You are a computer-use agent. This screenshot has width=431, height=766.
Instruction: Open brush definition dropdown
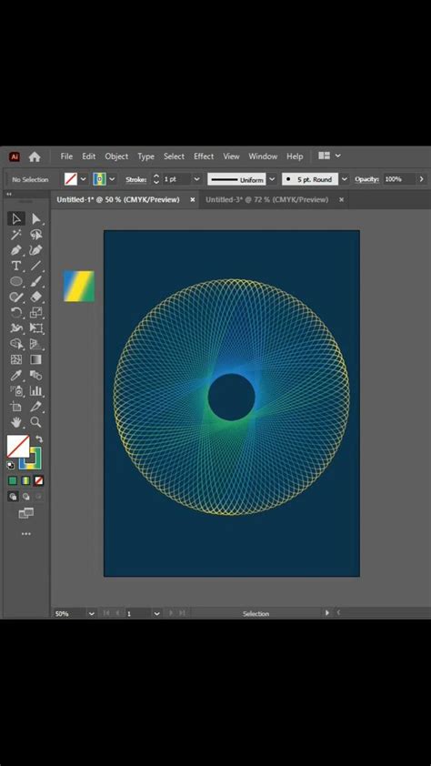(x=345, y=179)
